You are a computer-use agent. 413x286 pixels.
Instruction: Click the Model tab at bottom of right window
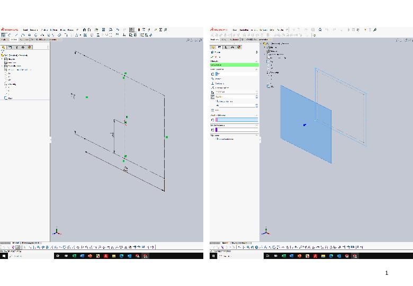225,243
